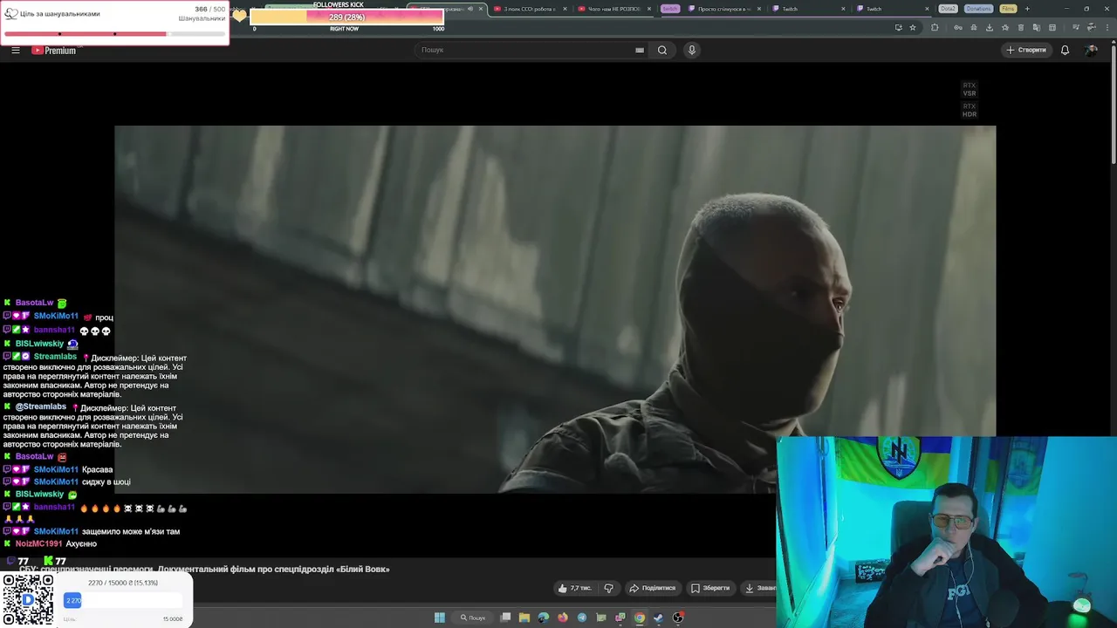
Task: Click the Створити create button
Action: coord(1025,50)
